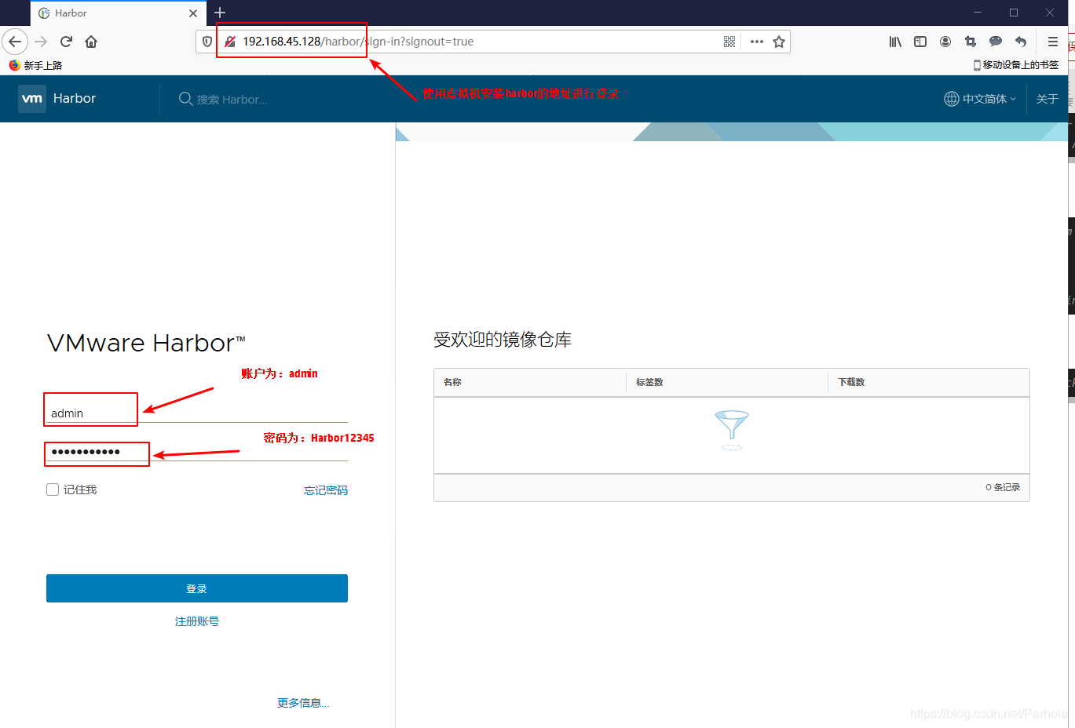Select the Harbor browser tab

click(x=118, y=13)
